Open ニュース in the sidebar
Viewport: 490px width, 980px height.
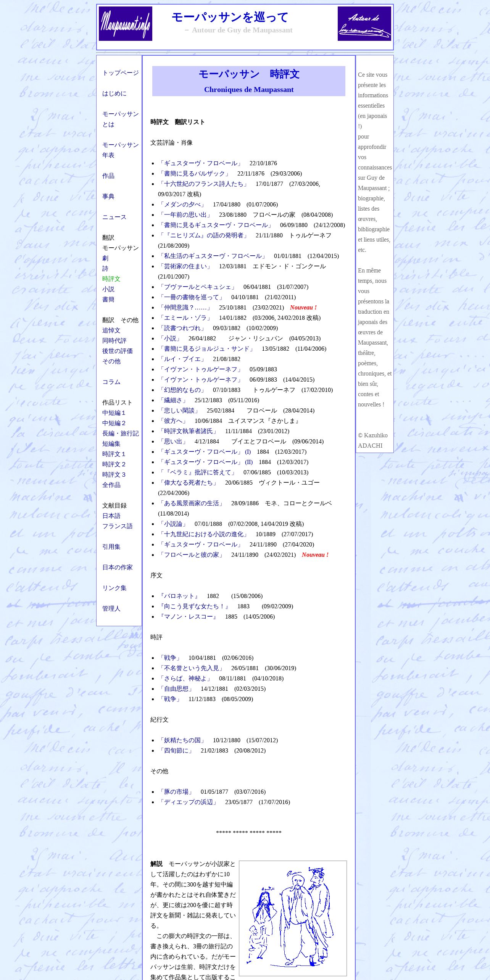pyautogui.click(x=114, y=217)
